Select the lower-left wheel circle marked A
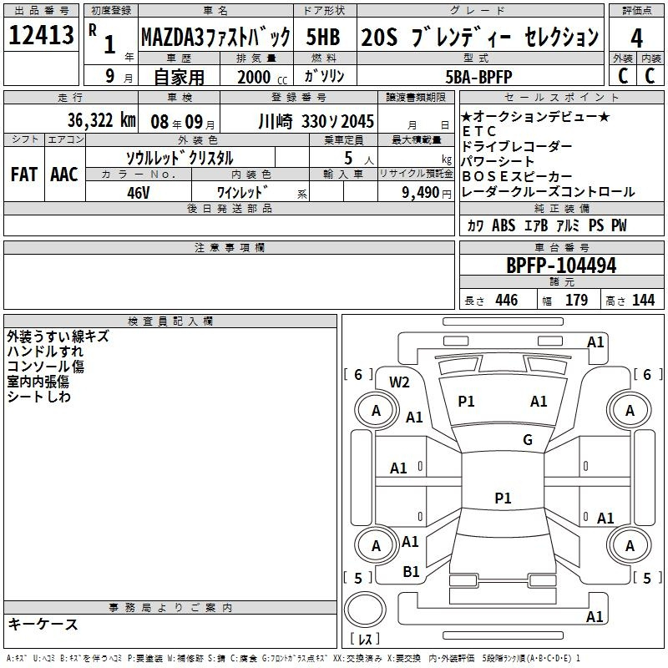The height and width of the screenshot is (668, 668). pos(376,545)
